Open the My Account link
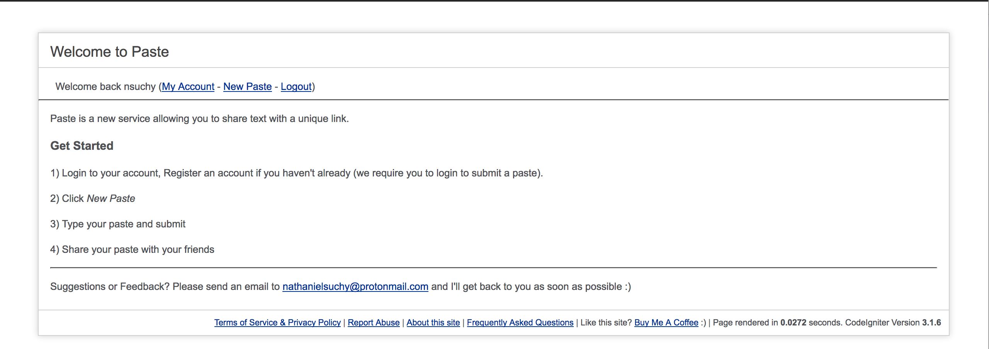 coord(188,86)
